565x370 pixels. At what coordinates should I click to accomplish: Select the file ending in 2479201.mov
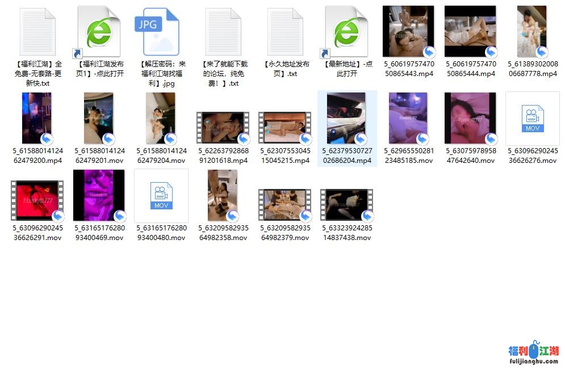[99, 118]
